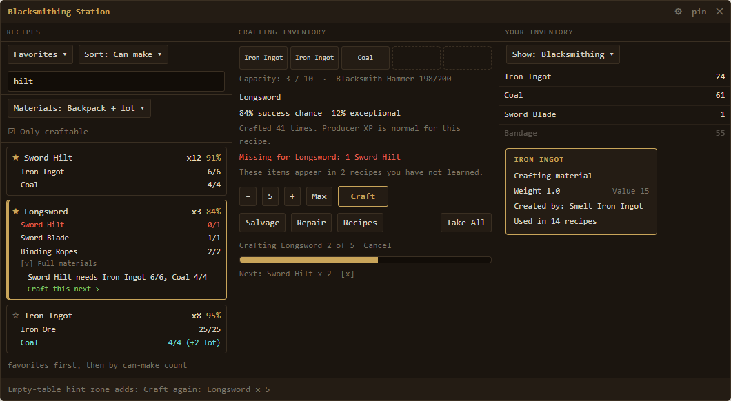Open the Show: Blacksmithing dropdown

tap(563, 54)
